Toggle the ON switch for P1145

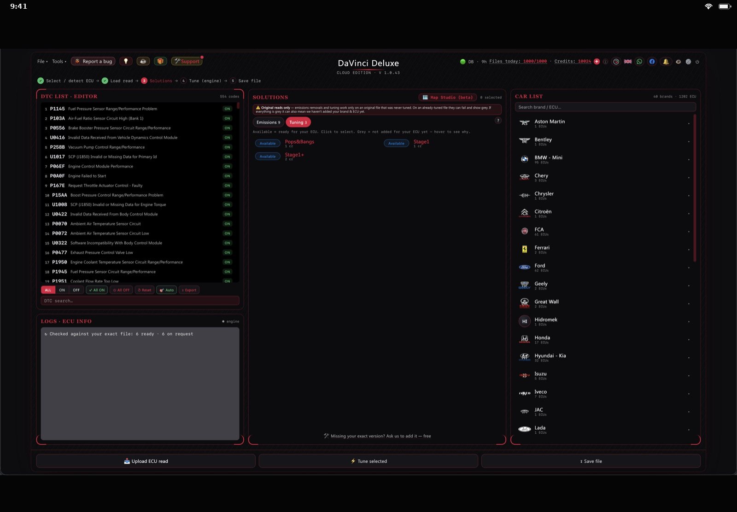click(228, 109)
